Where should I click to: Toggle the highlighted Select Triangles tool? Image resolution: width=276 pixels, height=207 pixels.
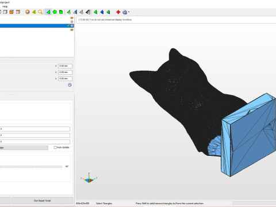tap(48, 12)
